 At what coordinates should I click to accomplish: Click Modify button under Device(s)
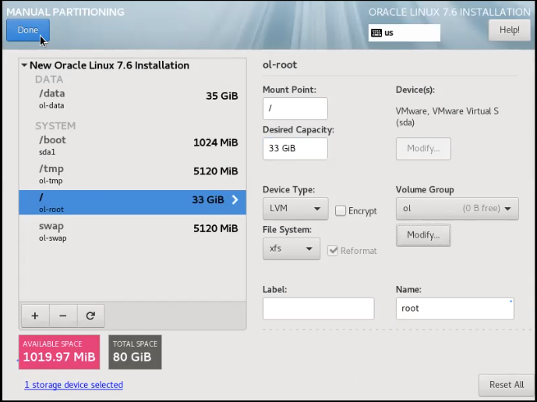pos(423,149)
